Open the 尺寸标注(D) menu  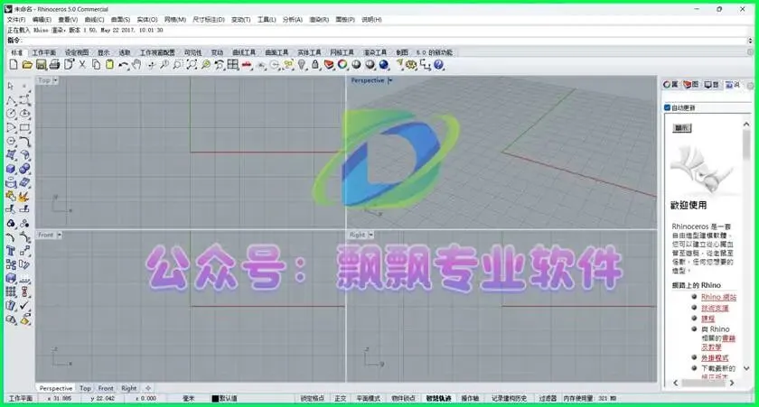pos(209,19)
